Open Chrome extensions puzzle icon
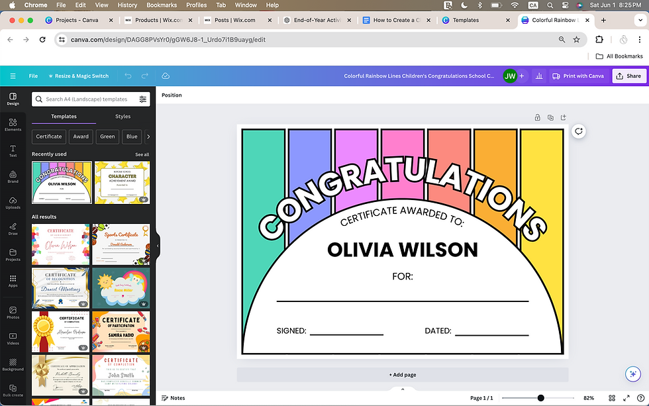 pyautogui.click(x=599, y=40)
